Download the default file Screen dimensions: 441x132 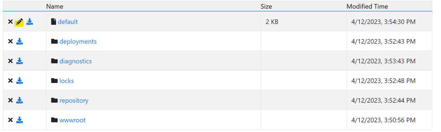point(30,22)
